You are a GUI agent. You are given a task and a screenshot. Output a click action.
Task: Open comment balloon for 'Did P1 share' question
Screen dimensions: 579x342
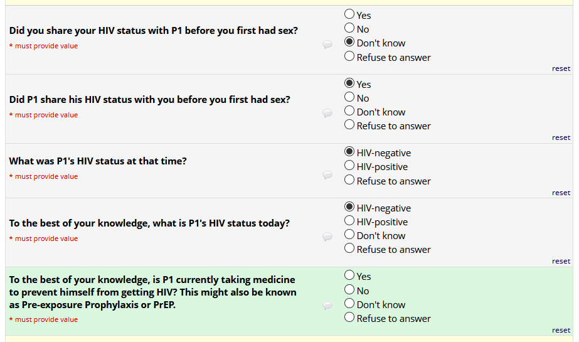coord(327,113)
